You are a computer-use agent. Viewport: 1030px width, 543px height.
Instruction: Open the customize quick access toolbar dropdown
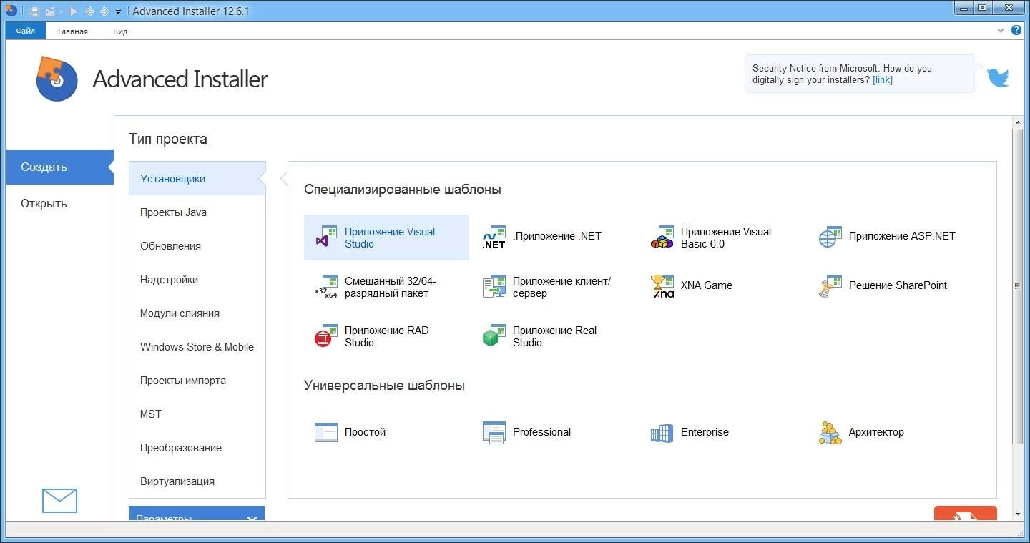coord(118,12)
